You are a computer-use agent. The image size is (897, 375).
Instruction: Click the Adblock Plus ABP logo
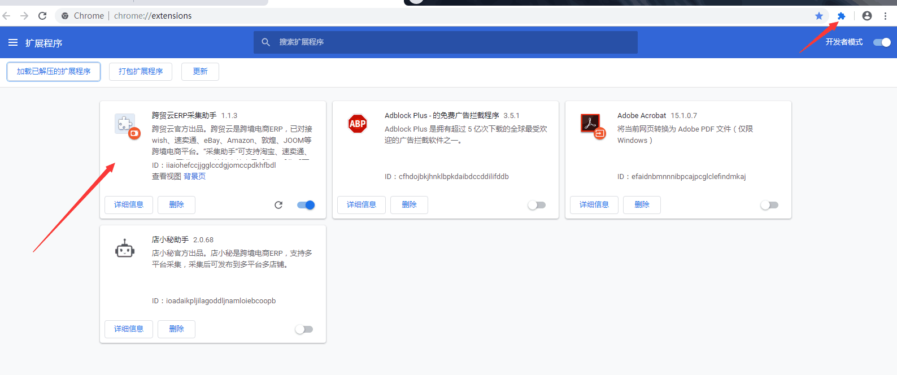(358, 124)
